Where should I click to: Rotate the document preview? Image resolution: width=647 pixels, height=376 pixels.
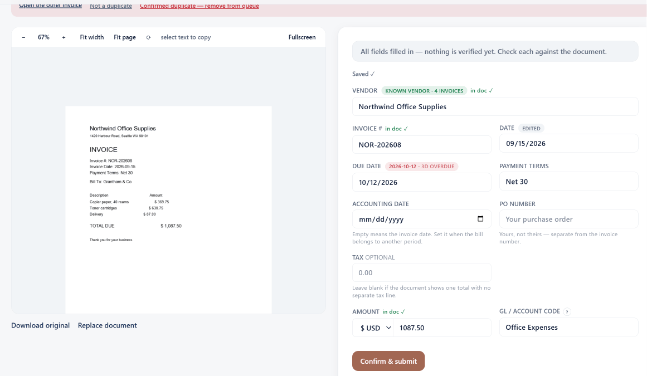[149, 37]
